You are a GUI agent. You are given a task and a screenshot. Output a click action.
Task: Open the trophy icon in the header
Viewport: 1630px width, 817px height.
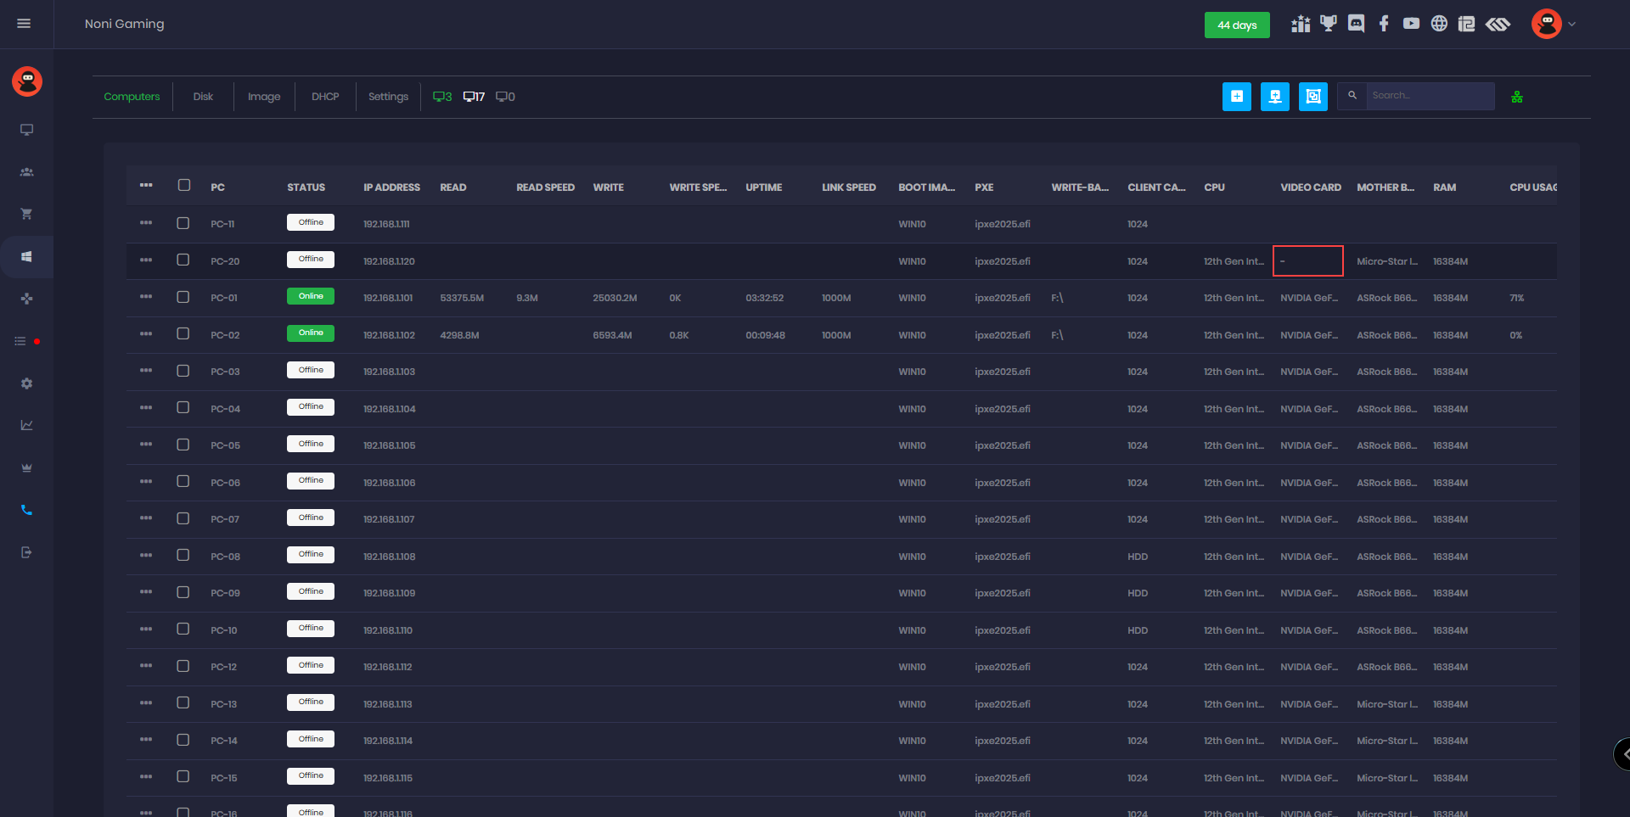[1329, 24]
